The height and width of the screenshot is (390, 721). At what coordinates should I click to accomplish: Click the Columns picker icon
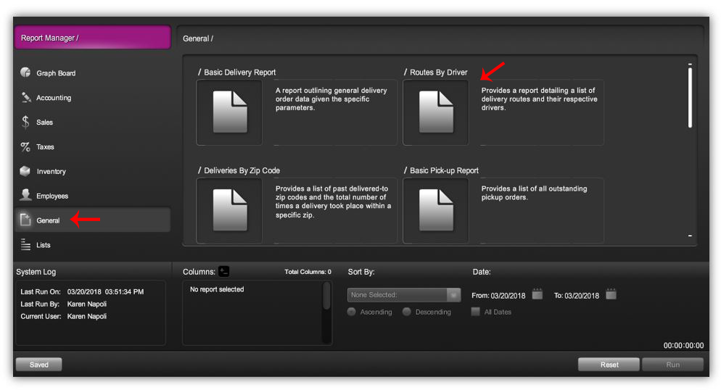[x=223, y=271]
